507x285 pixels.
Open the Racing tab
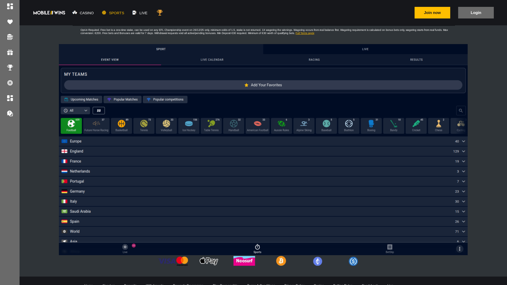(314, 60)
